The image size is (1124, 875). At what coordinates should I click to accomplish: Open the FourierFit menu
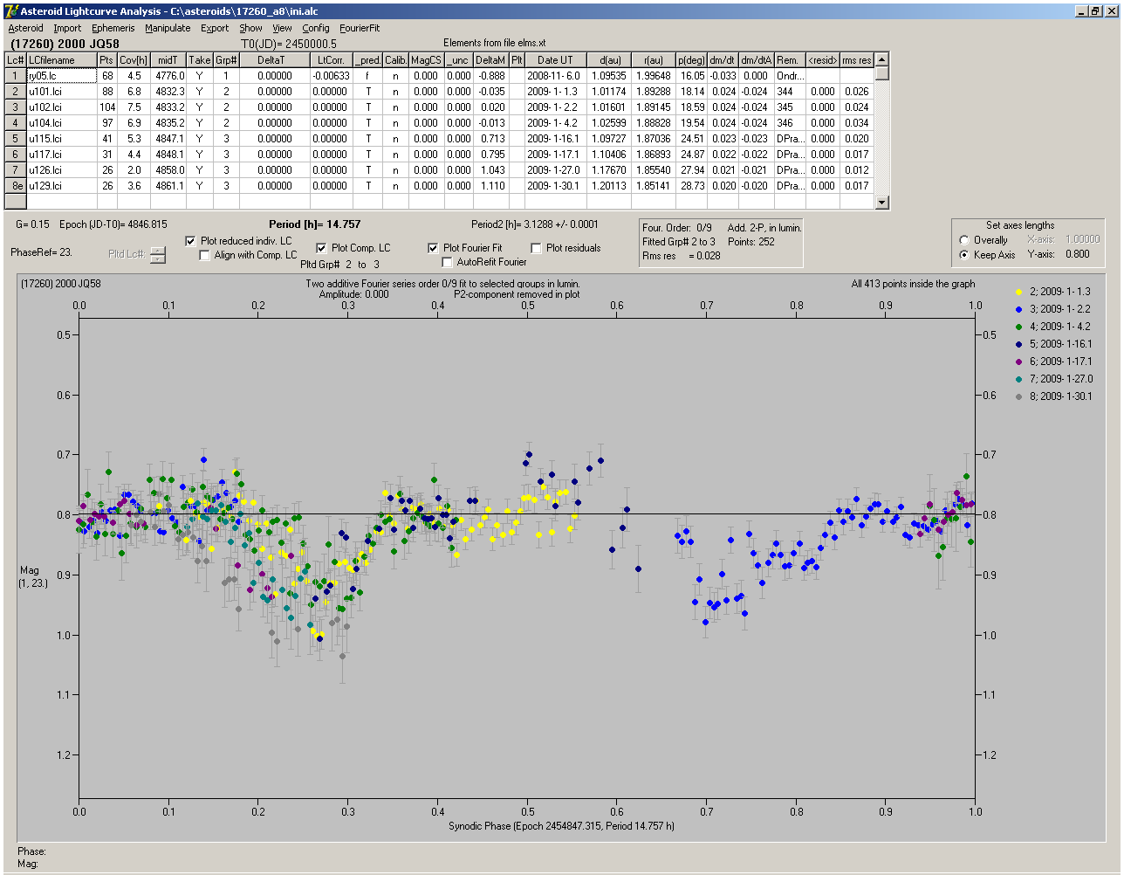click(360, 28)
